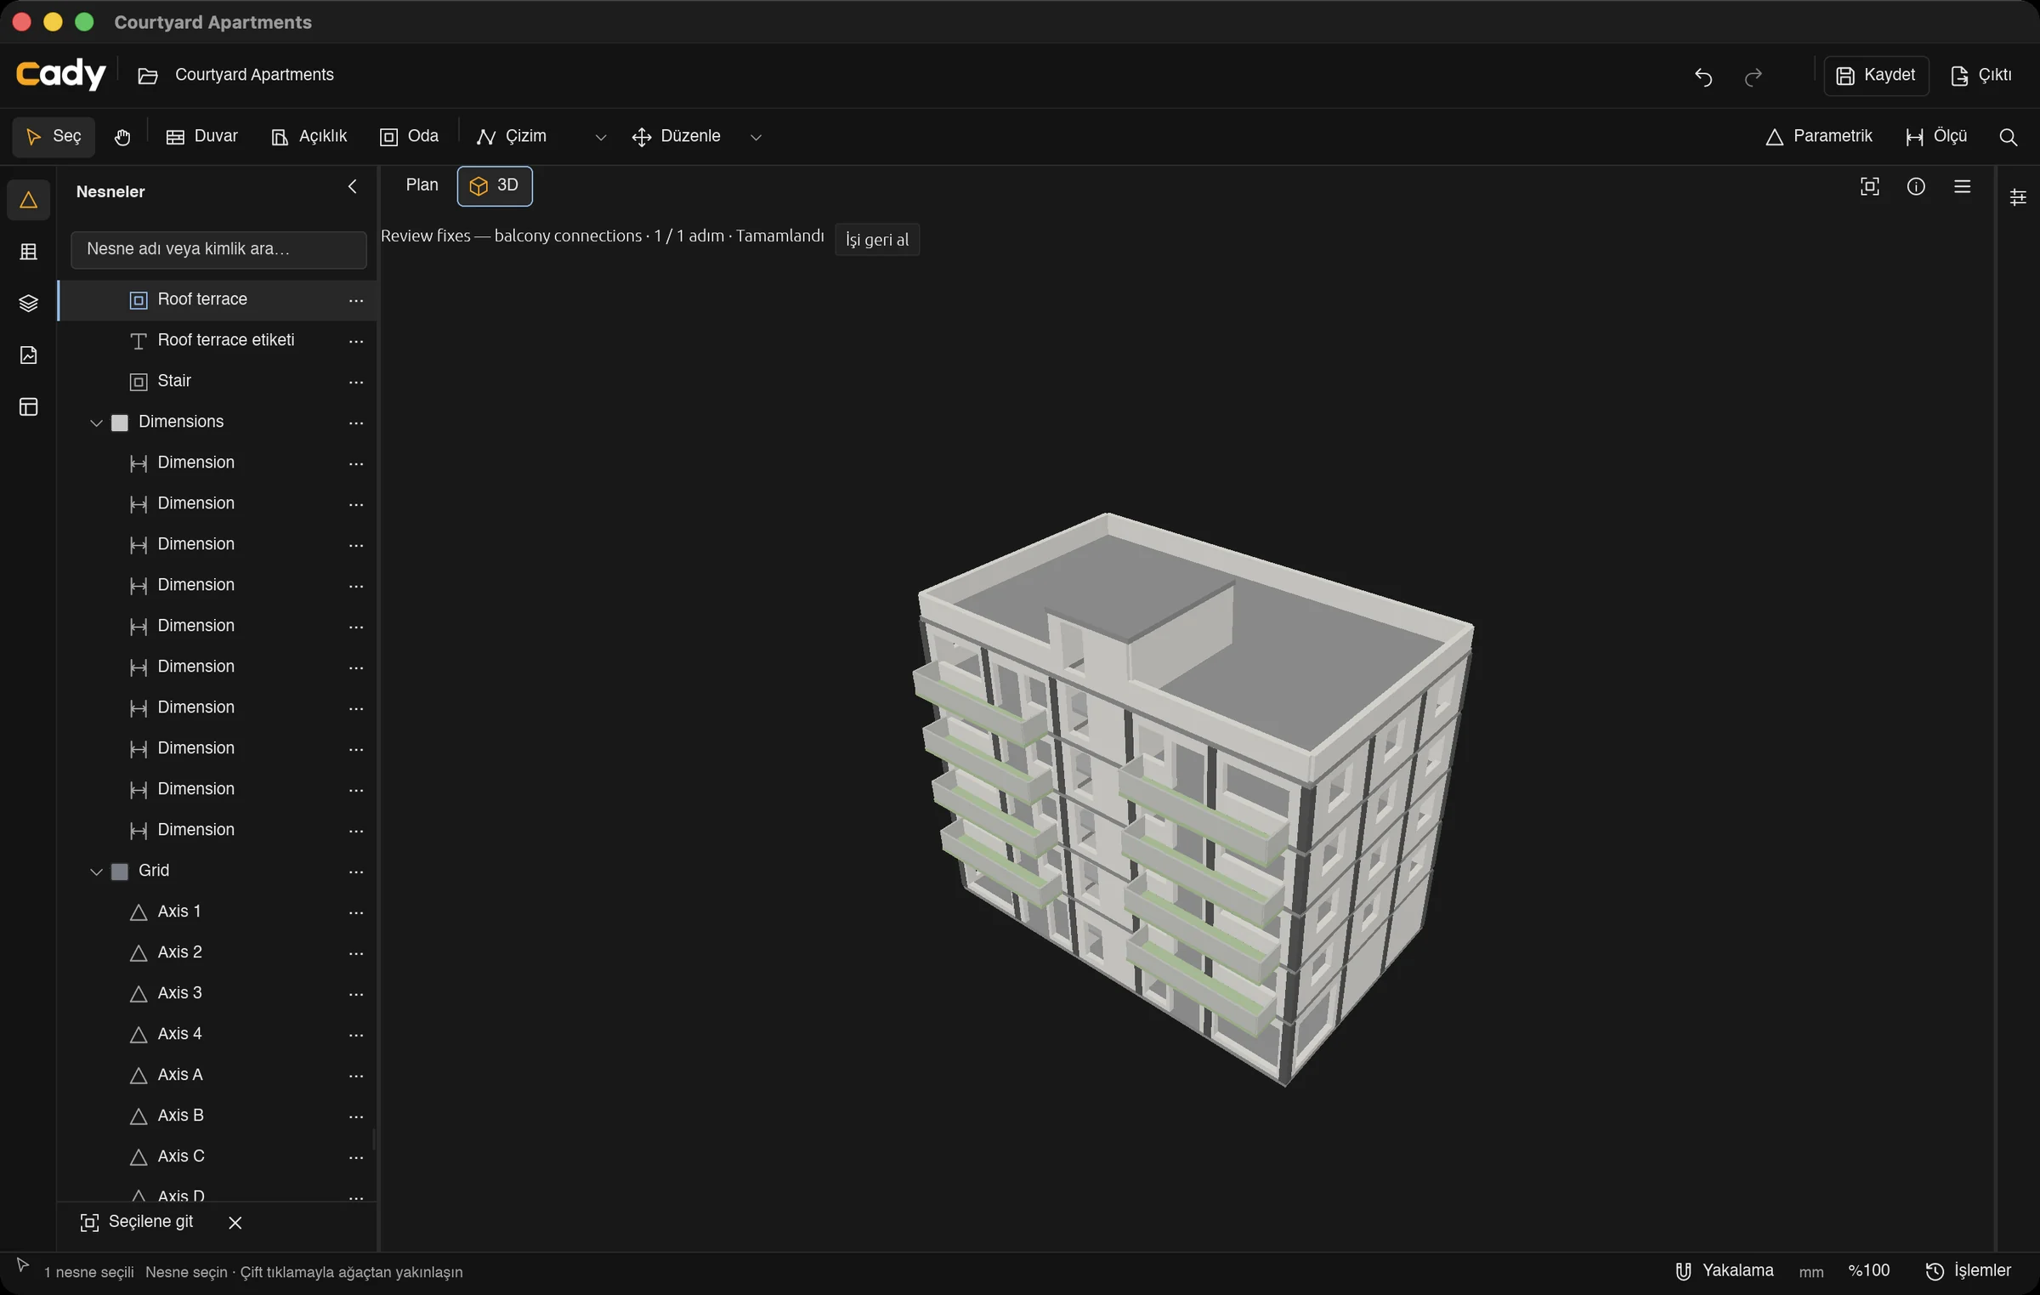
Task: Activate the Çizim drawing tool
Action: (x=513, y=137)
